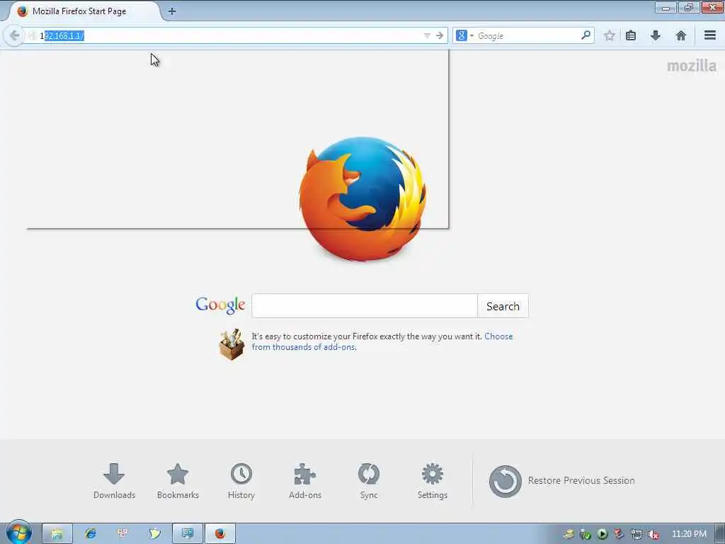Follow the Choose from thousands of add-ons link

382,341
